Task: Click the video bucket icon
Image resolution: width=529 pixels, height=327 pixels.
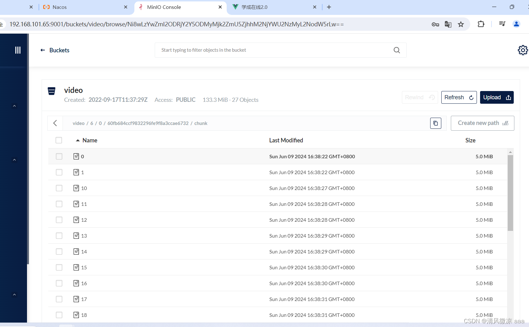Action: click(51, 91)
